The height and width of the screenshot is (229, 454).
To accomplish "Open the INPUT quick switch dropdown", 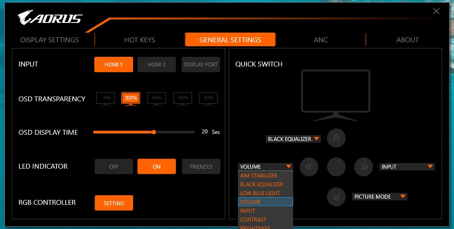I will [x=407, y=167].
